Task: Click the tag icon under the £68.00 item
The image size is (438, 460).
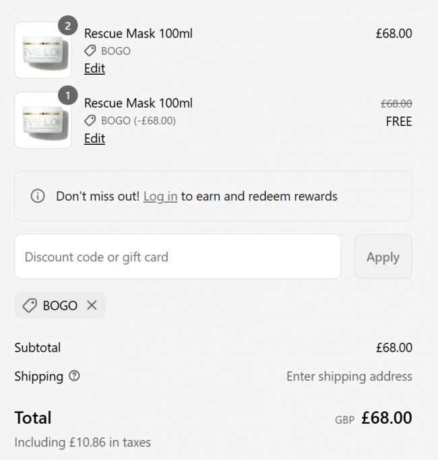Action: point(90,51)
